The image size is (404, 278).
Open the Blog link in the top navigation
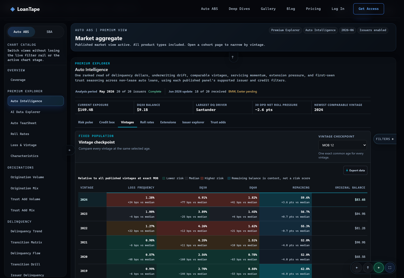coord(291,9)
